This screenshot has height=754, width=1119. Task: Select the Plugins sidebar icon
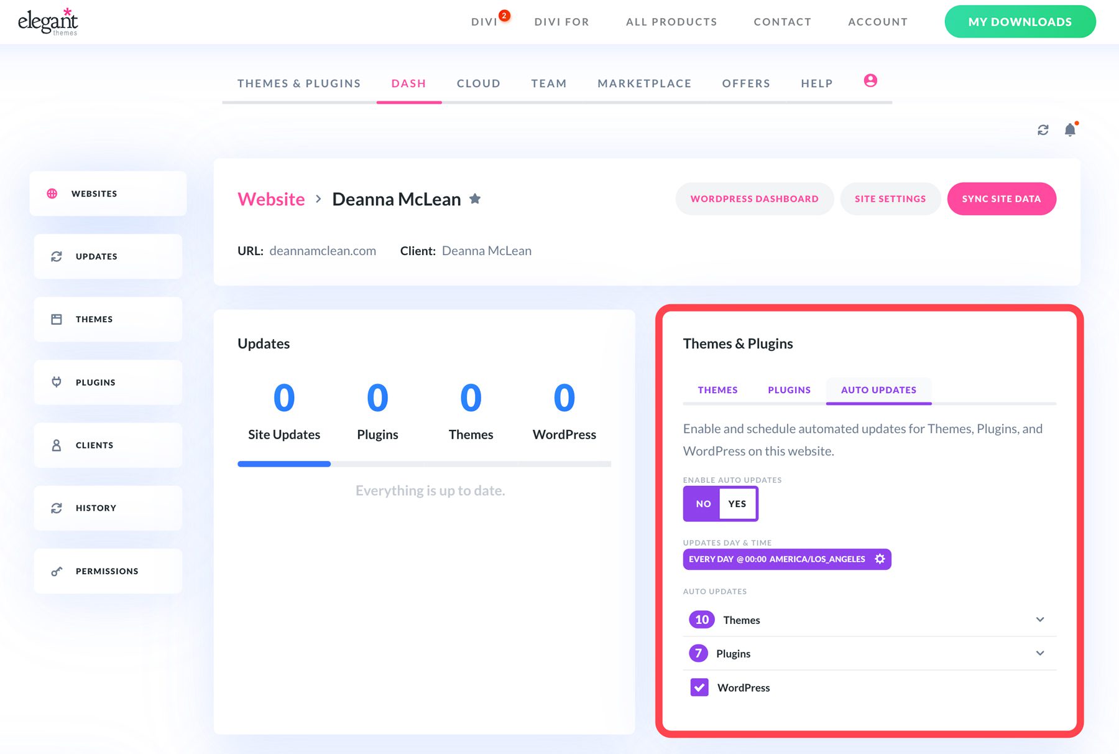[57, 382]
